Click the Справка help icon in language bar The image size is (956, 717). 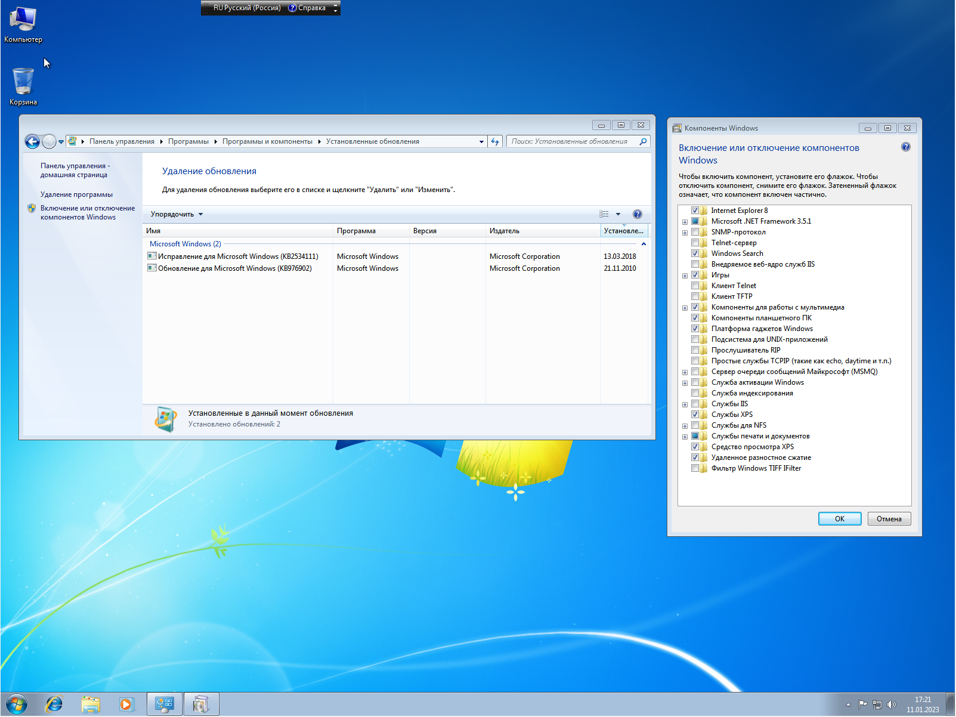[x=292, y=8]
